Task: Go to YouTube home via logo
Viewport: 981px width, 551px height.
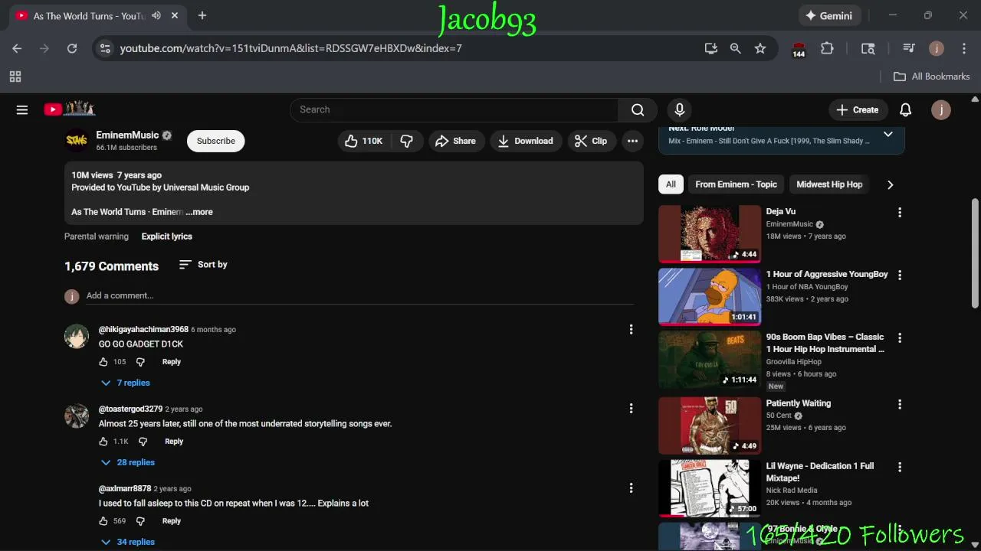Action: click(x=69, y=109)
